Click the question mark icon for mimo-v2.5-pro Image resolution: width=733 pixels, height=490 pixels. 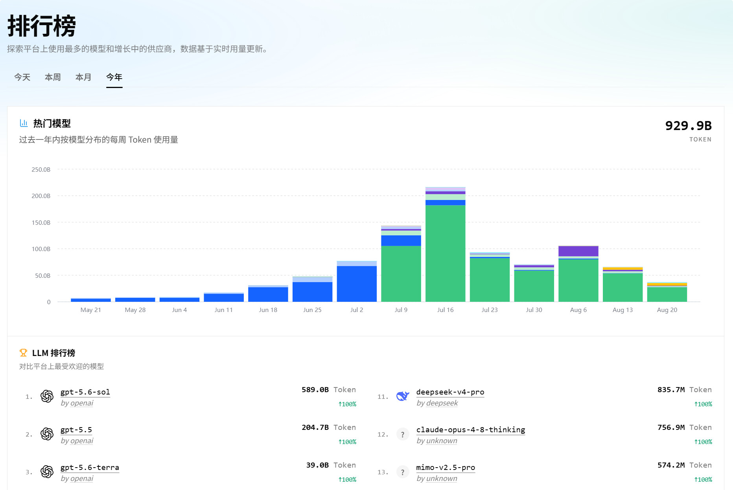tap(403, 472)
